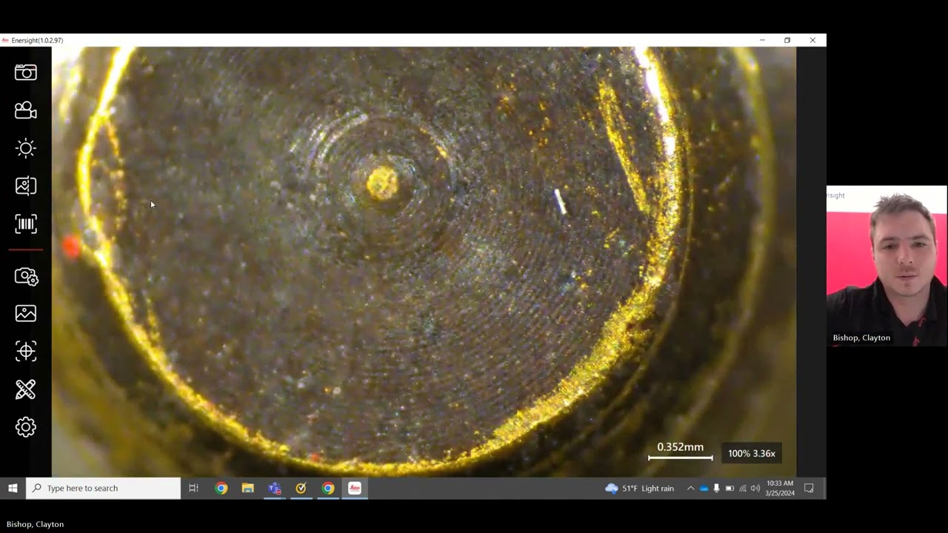948x533 pixels.
Task: Open the Windows notification center
Action: coord(809,488)
